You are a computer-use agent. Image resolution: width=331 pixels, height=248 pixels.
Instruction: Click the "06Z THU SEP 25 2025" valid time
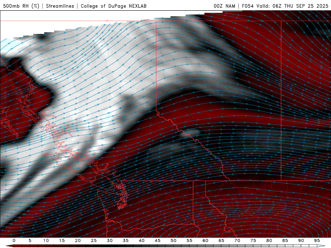pyautogui.click(x=300, y=6)
